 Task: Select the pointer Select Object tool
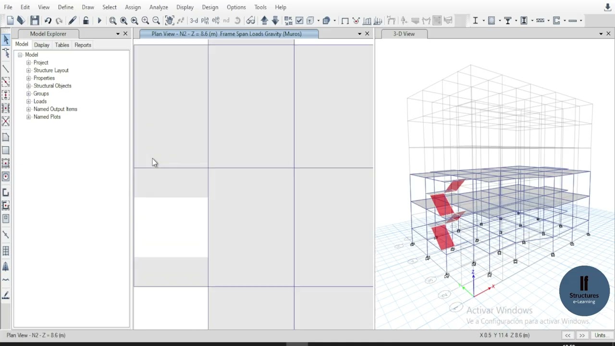pos(6,39)
